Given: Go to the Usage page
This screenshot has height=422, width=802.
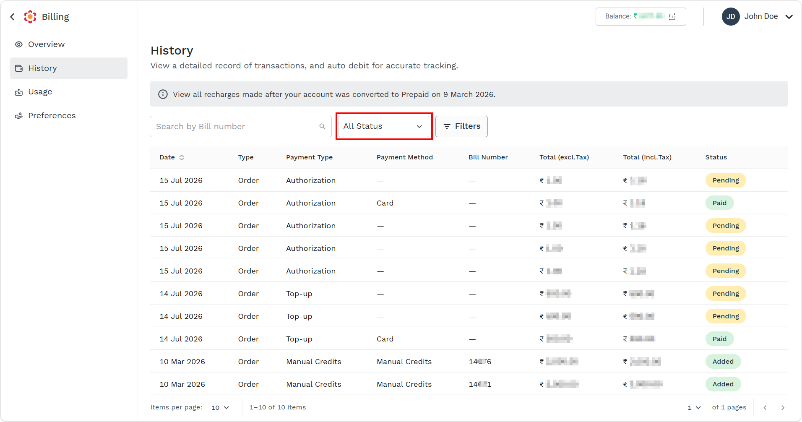Looking at the screenshot, I should (x=69, y=92).
